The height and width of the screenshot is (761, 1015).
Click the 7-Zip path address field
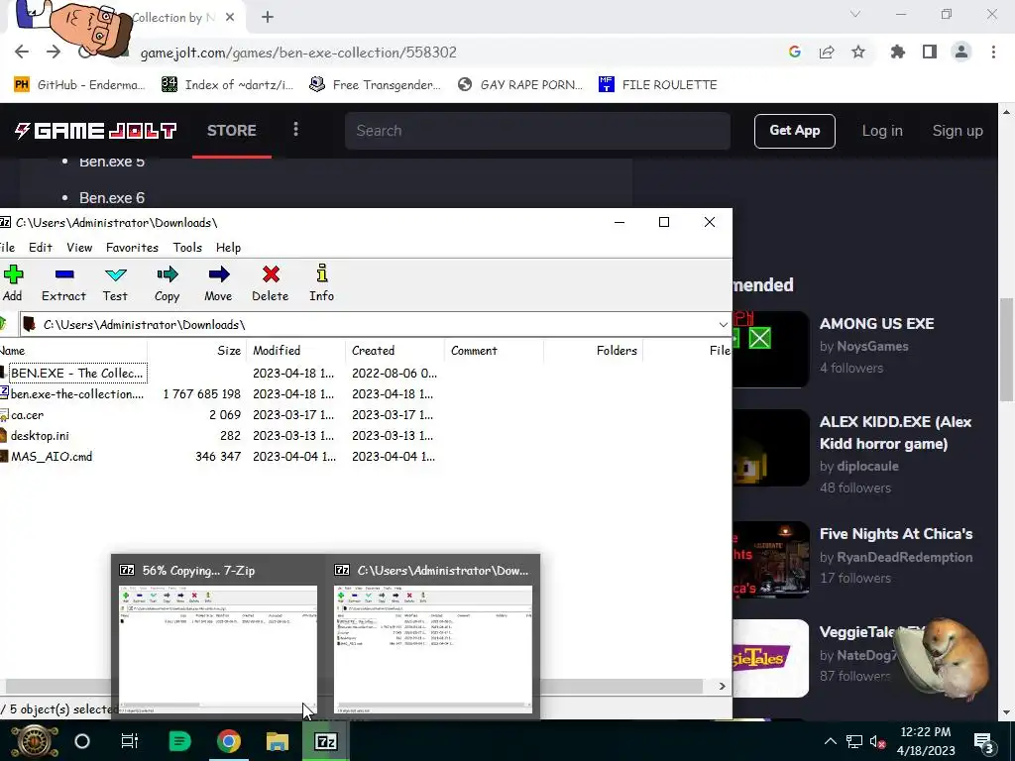(369, 324)
